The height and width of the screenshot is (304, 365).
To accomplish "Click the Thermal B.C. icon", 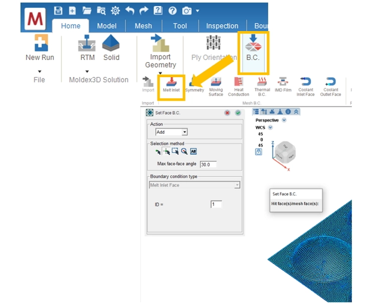I will pos(262,85).
